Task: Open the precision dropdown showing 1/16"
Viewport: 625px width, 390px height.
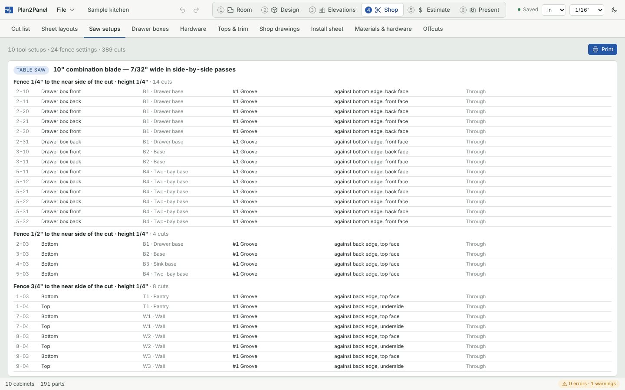Action: [x=586, y=10]
